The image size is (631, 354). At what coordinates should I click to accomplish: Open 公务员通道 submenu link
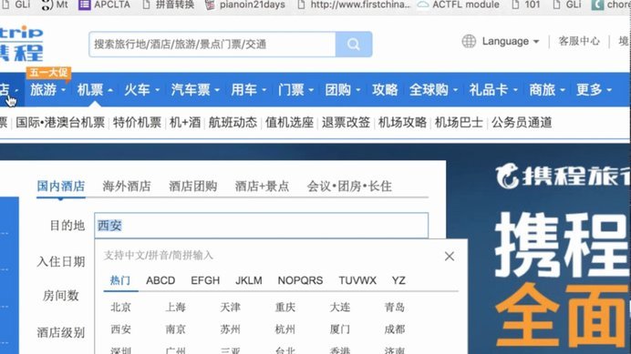click(522, 123)
